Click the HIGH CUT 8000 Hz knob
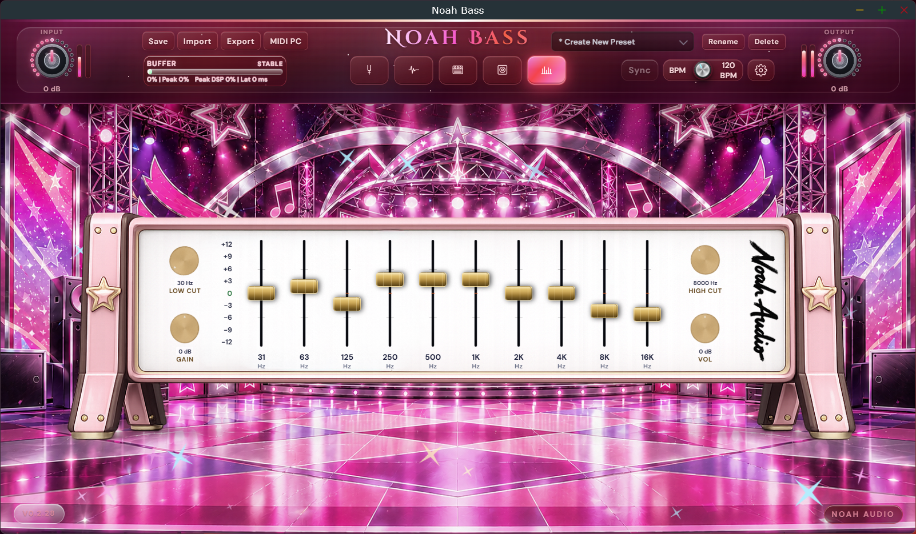The image size is (916, 534). 705,260
